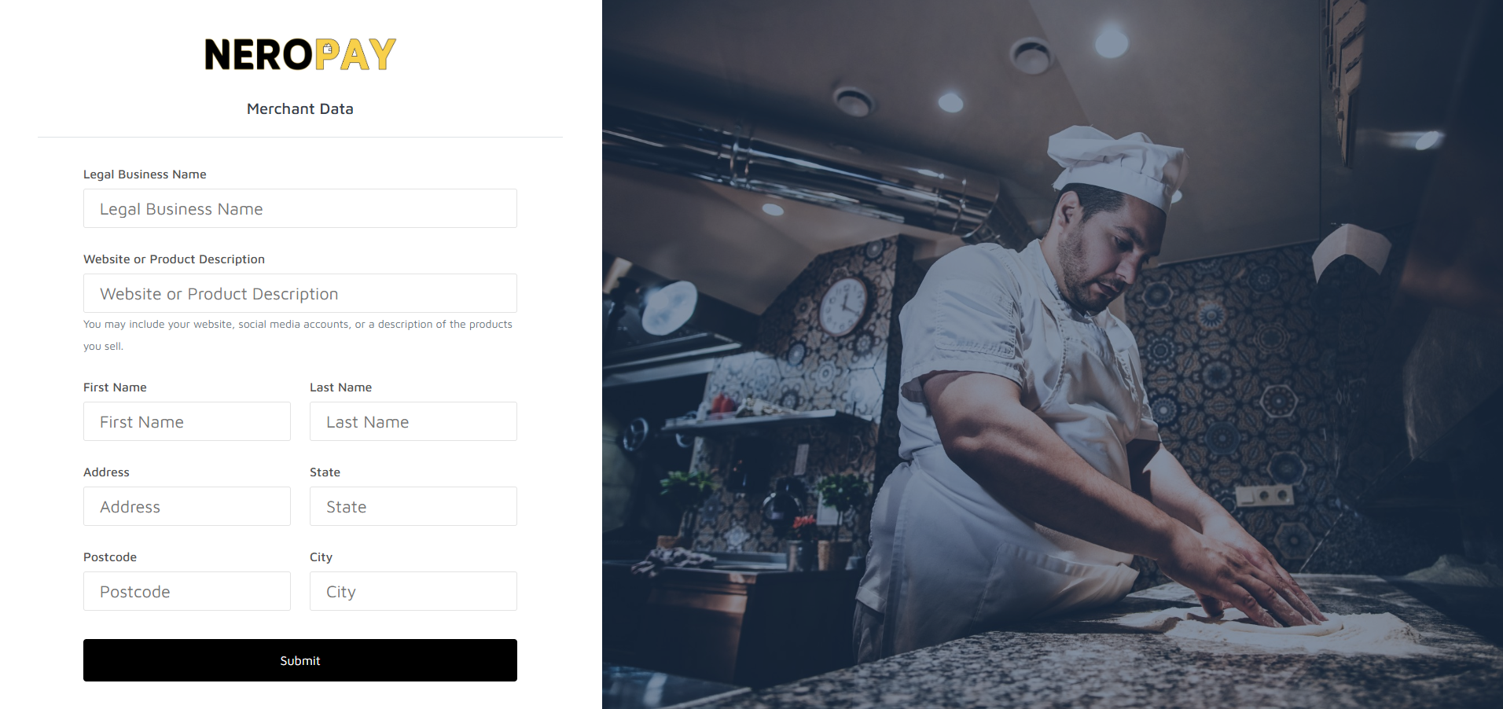Click the Last Name label
This screenshot has height=709, width=1503.
tap(340, 388)
